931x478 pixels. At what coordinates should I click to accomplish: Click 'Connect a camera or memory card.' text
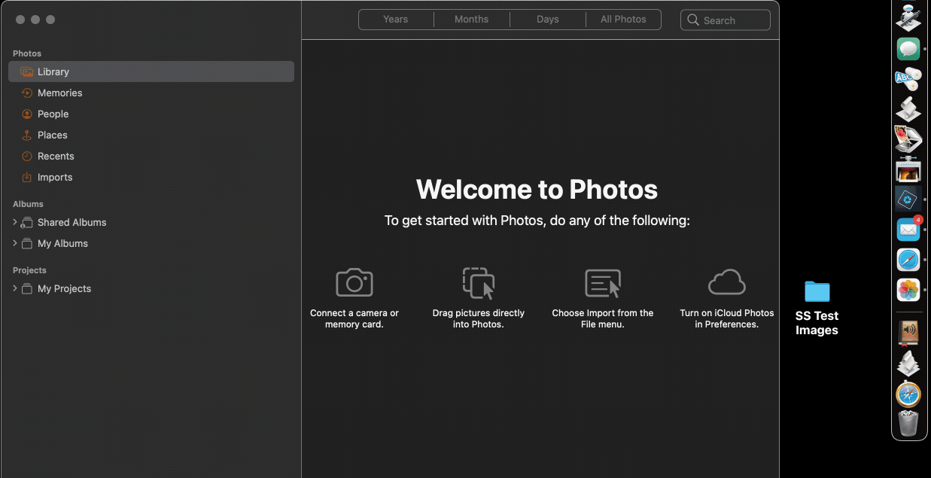354,318
